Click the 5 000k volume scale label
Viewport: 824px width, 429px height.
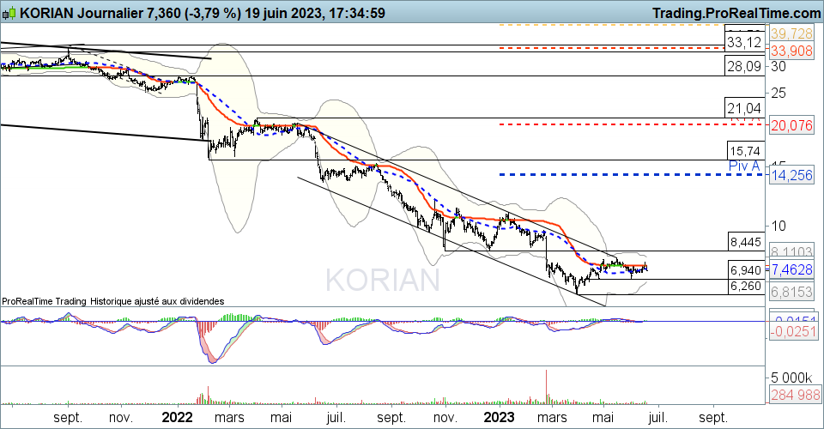(x=791, y=378)
